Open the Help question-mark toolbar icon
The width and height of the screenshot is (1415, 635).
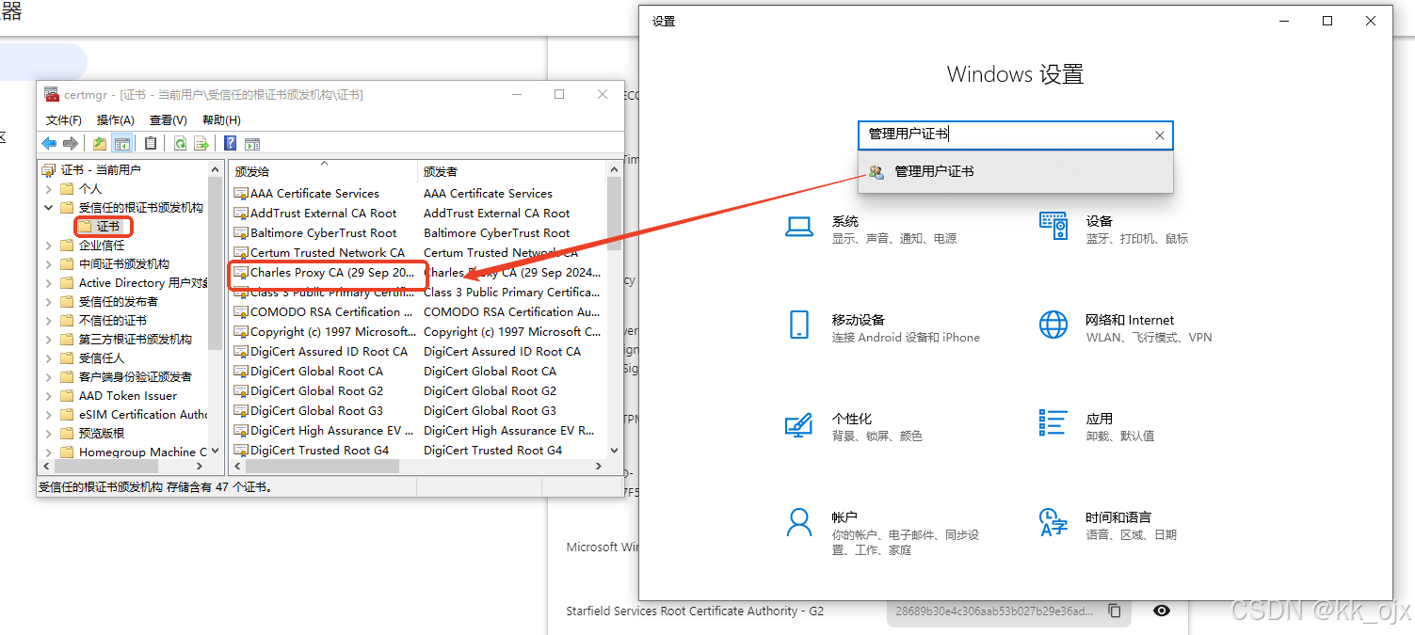pyautogui.click(x=230, y=143)
